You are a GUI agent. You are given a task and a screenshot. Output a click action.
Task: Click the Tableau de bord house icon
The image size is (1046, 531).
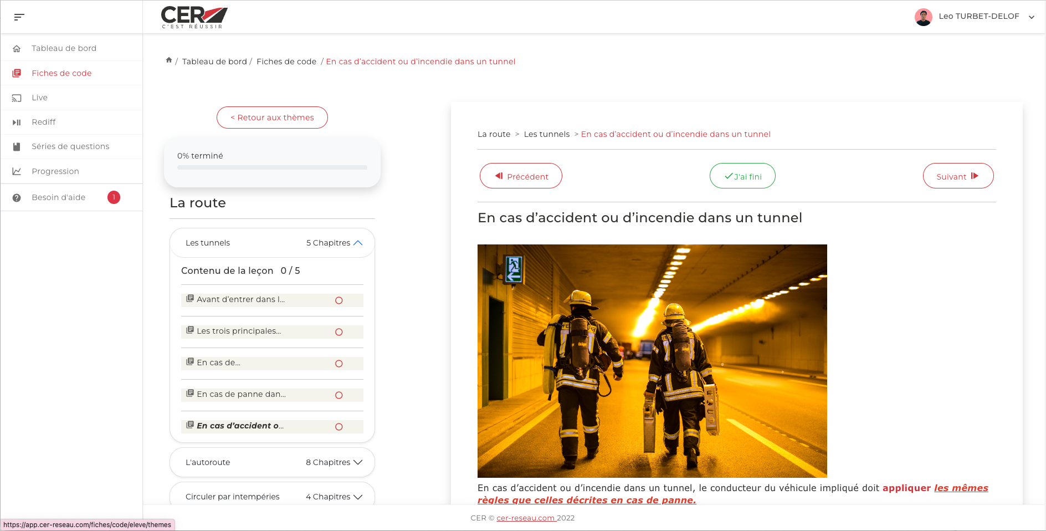click(17, 49)
